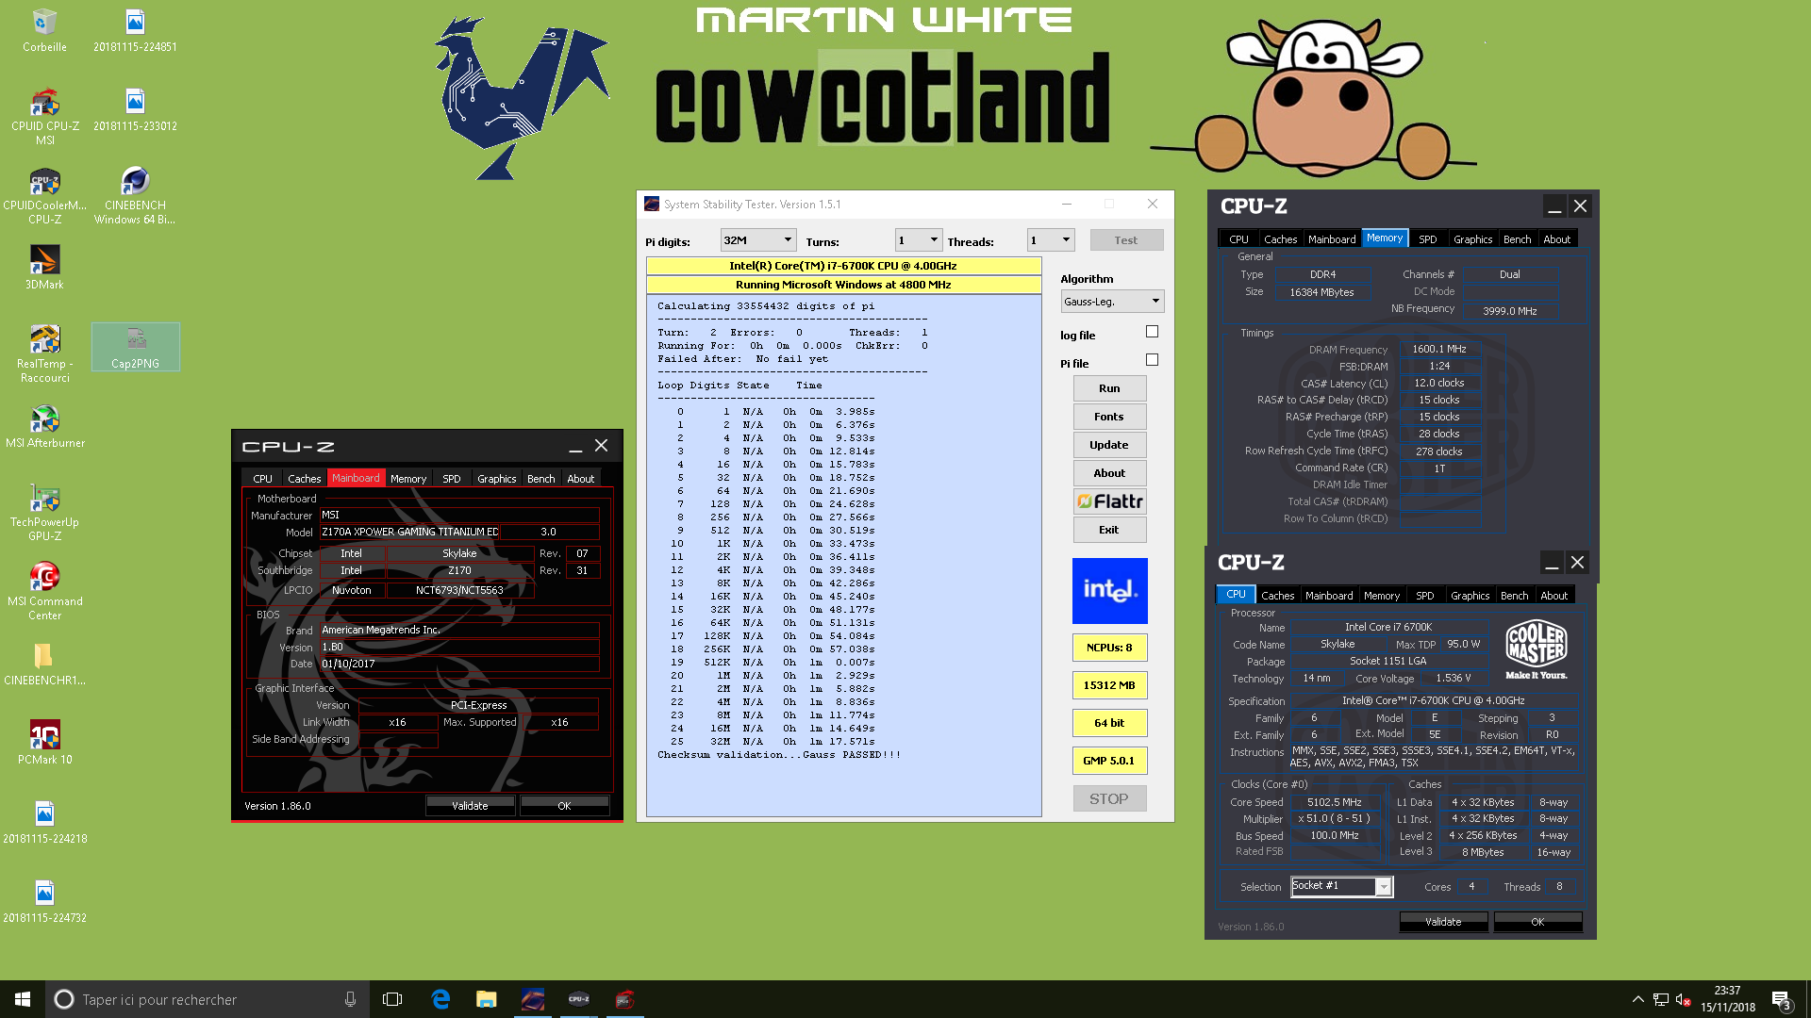Click the Exit button in Stability Tester
1811x1018 pixels.
click(1109, 530)
